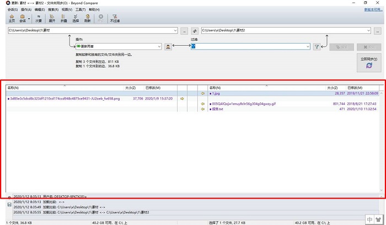Screen dimensions: 386x225
Task: Expand all folders with 展开 icon
Action: [x=52, y=18]
